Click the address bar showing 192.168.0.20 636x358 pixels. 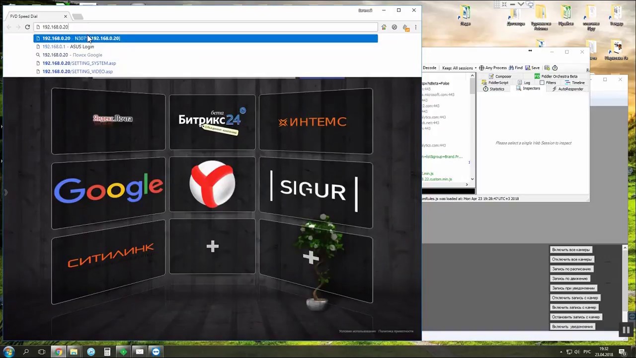(206, 27)
